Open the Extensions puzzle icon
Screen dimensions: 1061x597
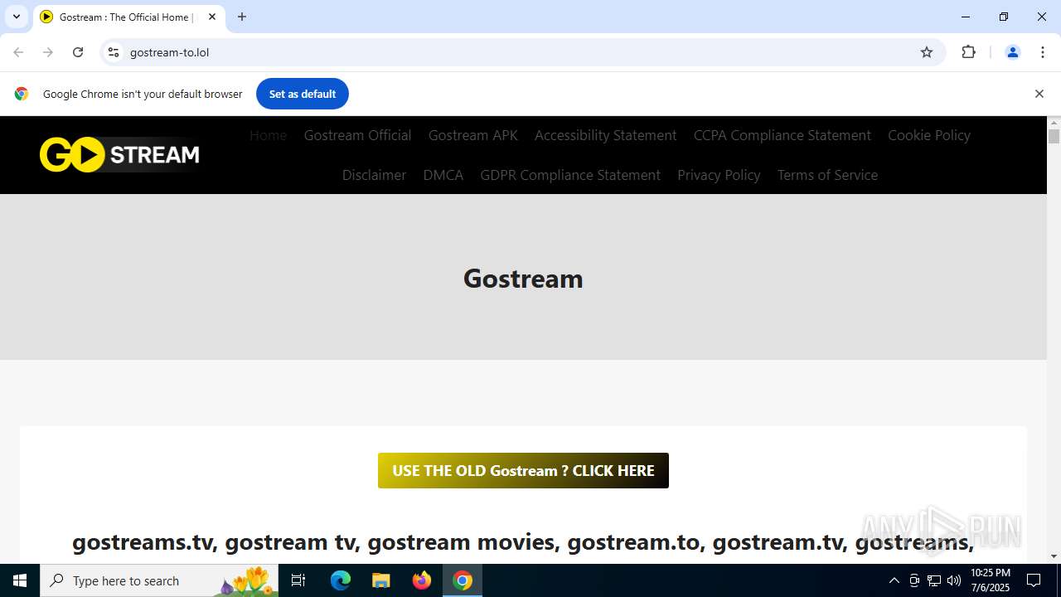(x=968, y=52)
